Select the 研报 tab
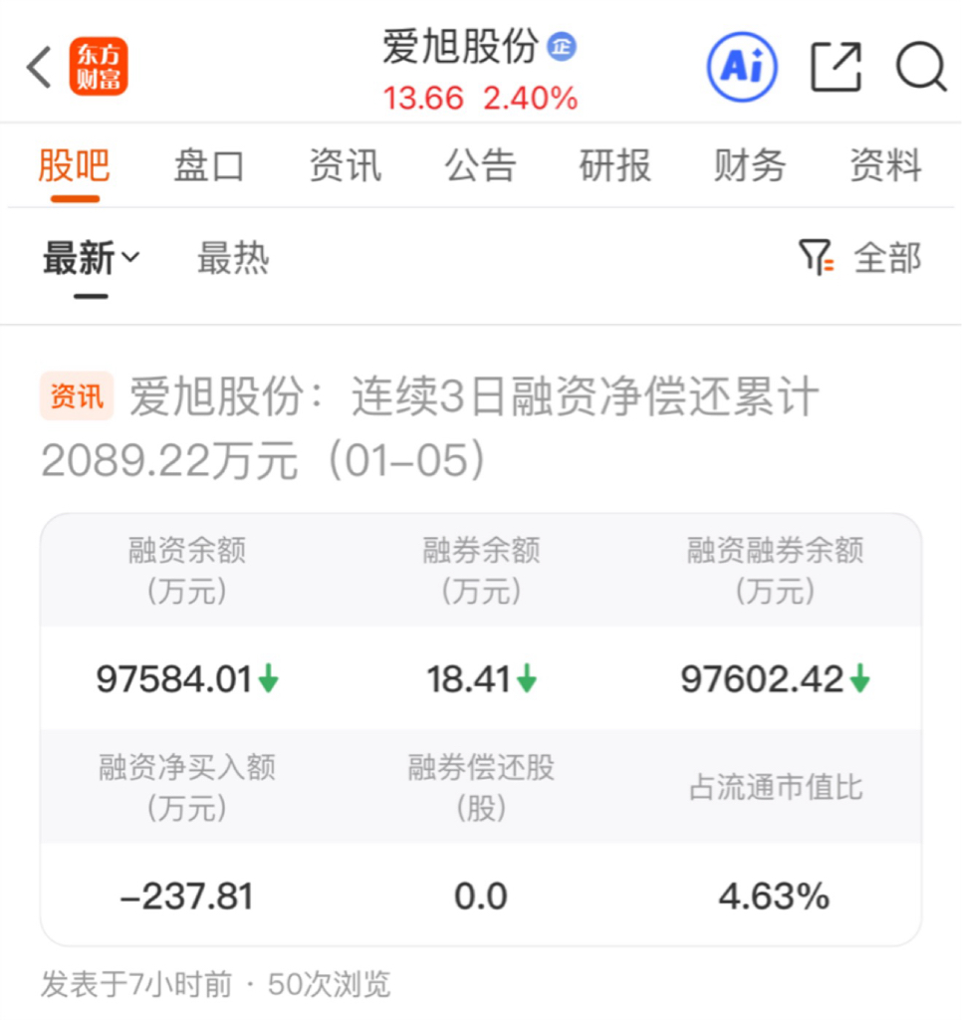 (615, 165)
